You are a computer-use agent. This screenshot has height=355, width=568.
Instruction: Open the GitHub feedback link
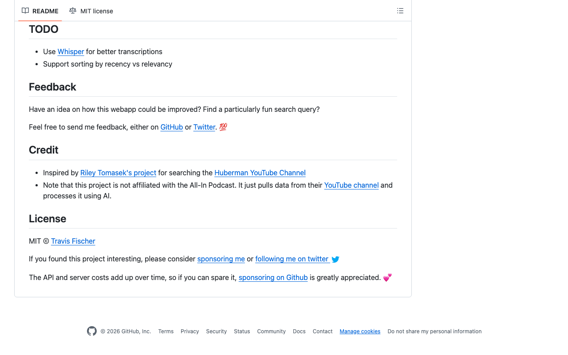[x=172, y=127]
